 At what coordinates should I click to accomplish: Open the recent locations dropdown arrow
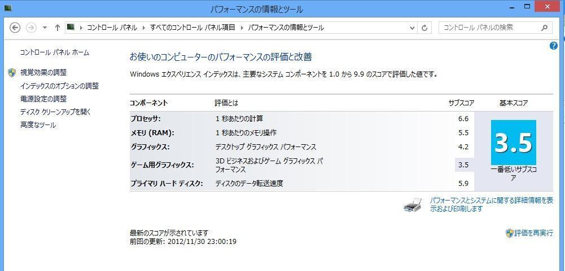pos(45,28)
